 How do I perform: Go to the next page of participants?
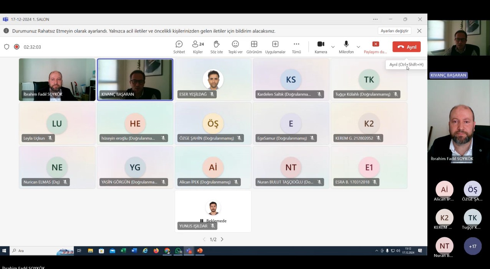pos(222,239)
